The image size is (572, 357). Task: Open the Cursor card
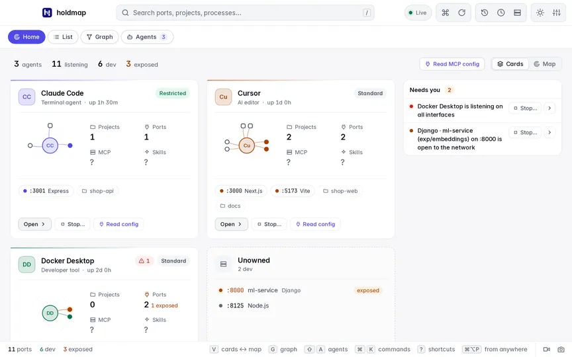231,224
